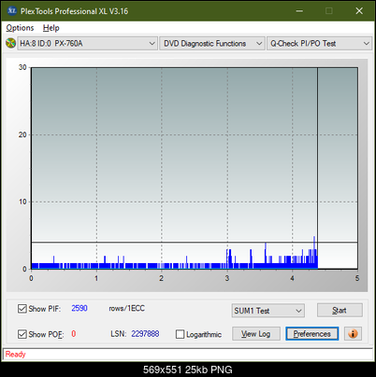Screen dimensions: 376x377
Task: Click the disc drive icon beside the drive selector
Action: click(x=11, y=43)
